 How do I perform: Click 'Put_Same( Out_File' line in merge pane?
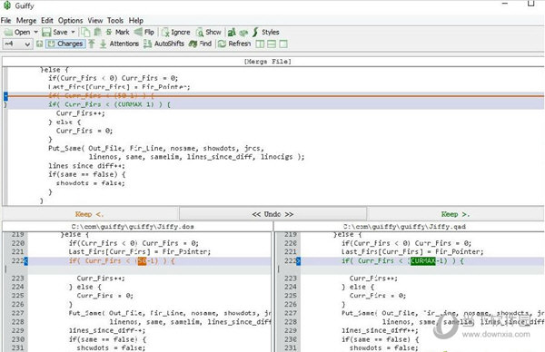[156, 148]
